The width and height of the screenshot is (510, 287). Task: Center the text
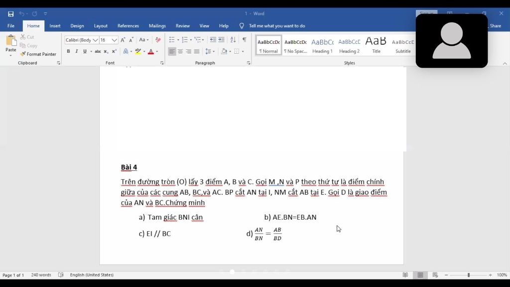coord(180,51)
